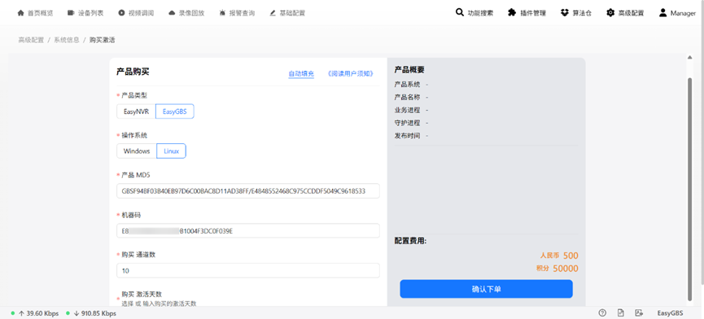704x319 pixels.
Task: Click the 自动填充 link
Action: (x=301, y=73)
